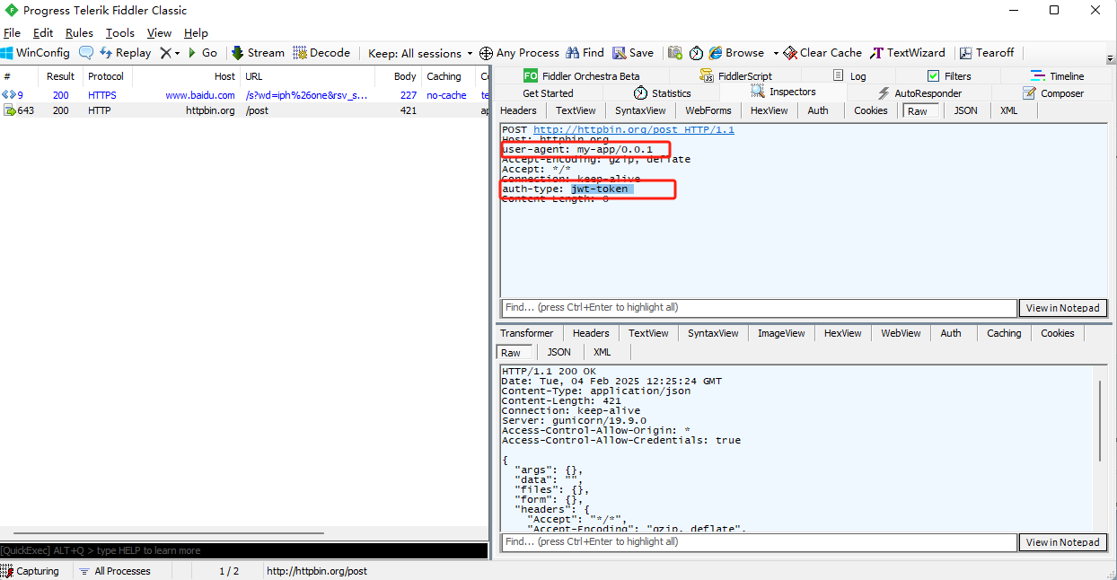Click All Processes filter in status bar

(x=115, y=571)
